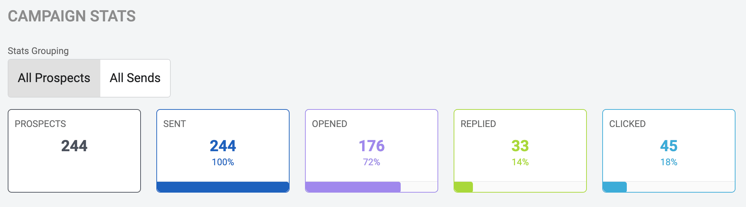The width and height of the screenshot is (746, 207).
Task: Open the PROSPECTS stat card
Action: 74,151
